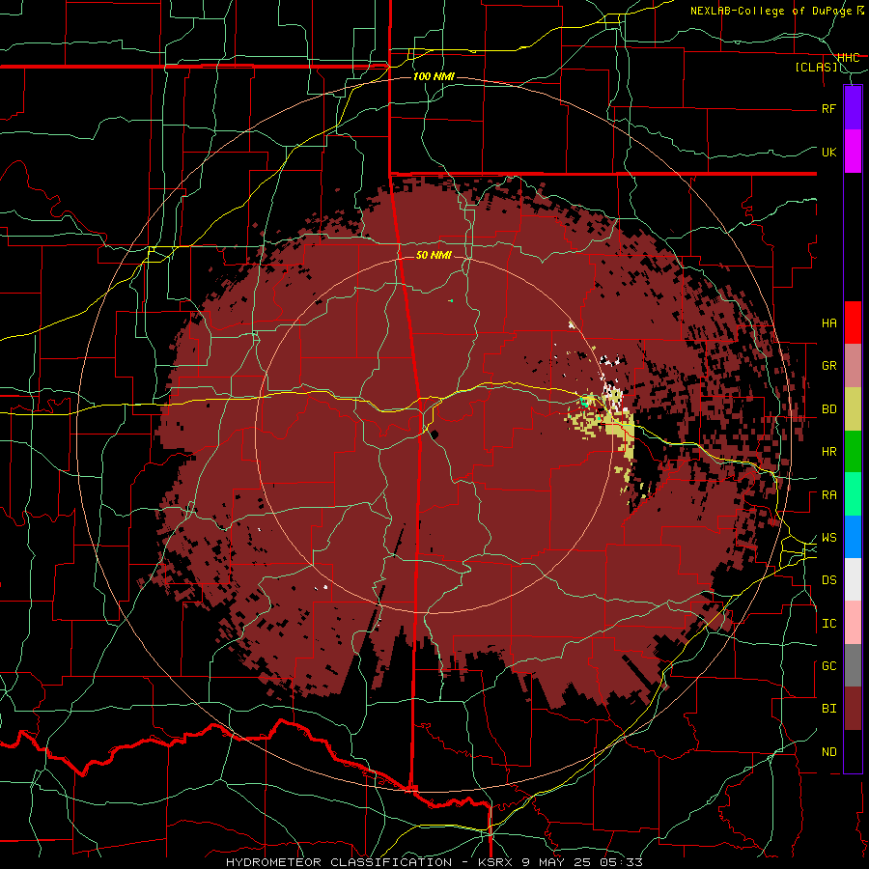Click the GC gray legend swatch
Viewport: 869px width, 869px height.
click(853, 665)
